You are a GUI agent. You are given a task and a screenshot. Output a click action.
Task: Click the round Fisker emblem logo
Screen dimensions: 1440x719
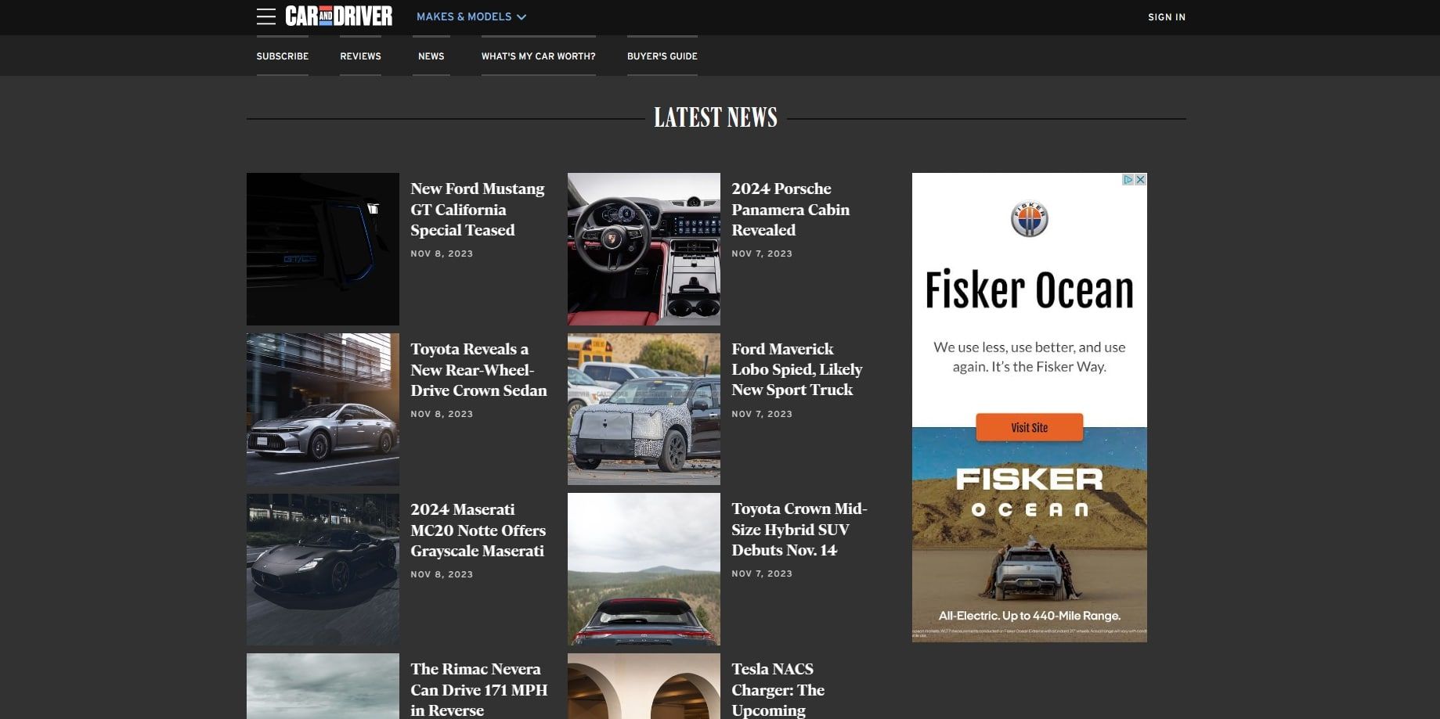1029,219
